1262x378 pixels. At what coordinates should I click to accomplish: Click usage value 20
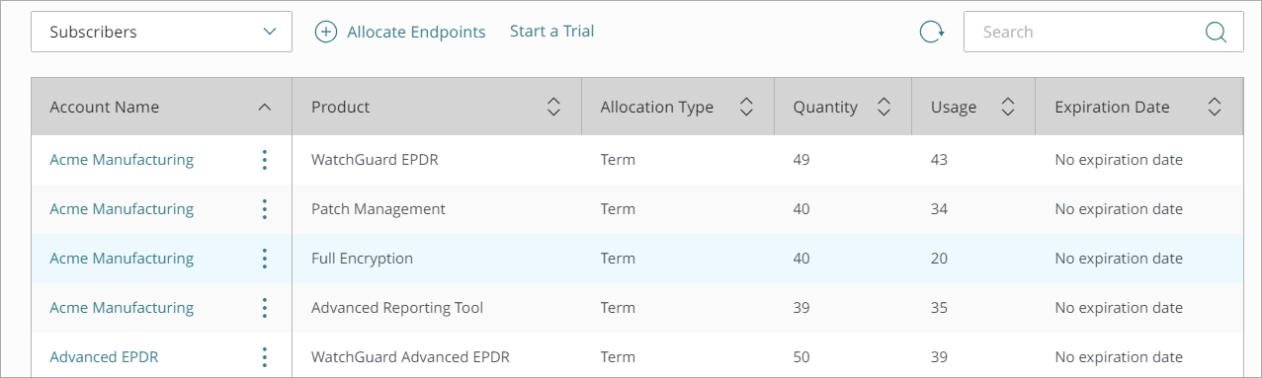[939, 258]
